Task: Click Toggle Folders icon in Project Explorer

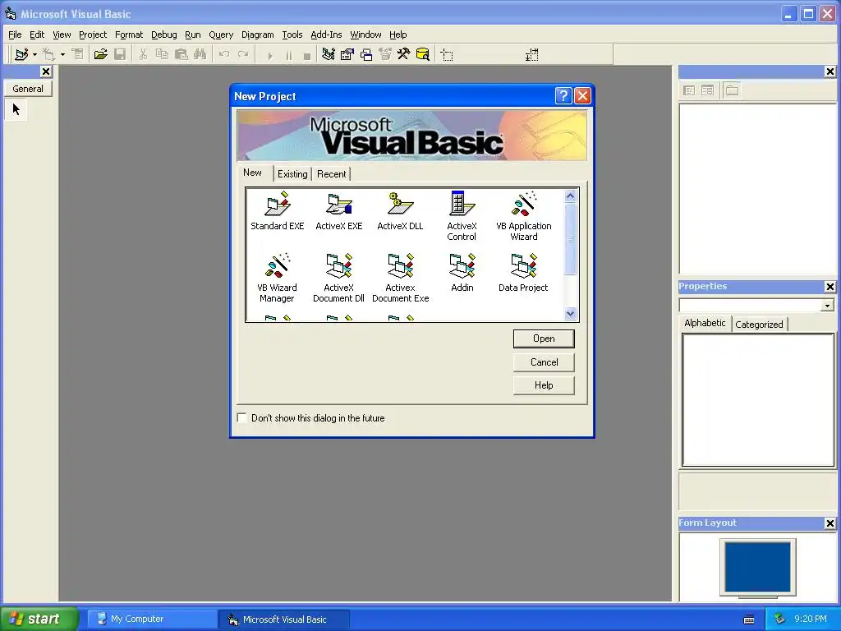Action: click(x=732, y=90)
